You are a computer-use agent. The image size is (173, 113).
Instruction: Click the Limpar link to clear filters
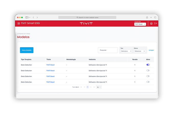151,50
